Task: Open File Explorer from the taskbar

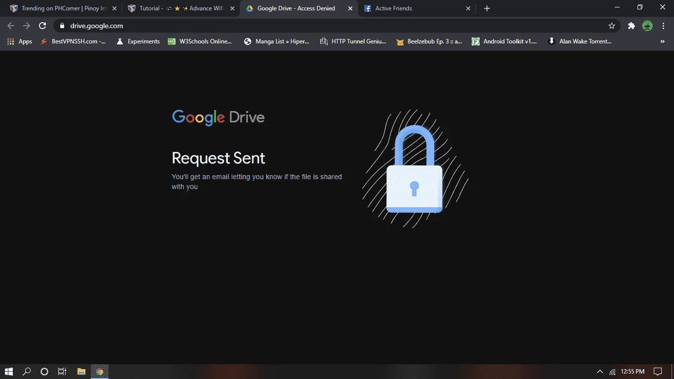Action: tap(81, 372)
